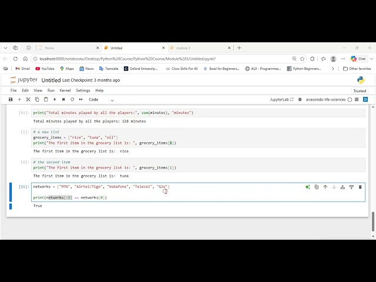This screenshot has height=282, width=376.
Task: Copy the selected cell from the notebook toolbar
Action: click(37, 99)
